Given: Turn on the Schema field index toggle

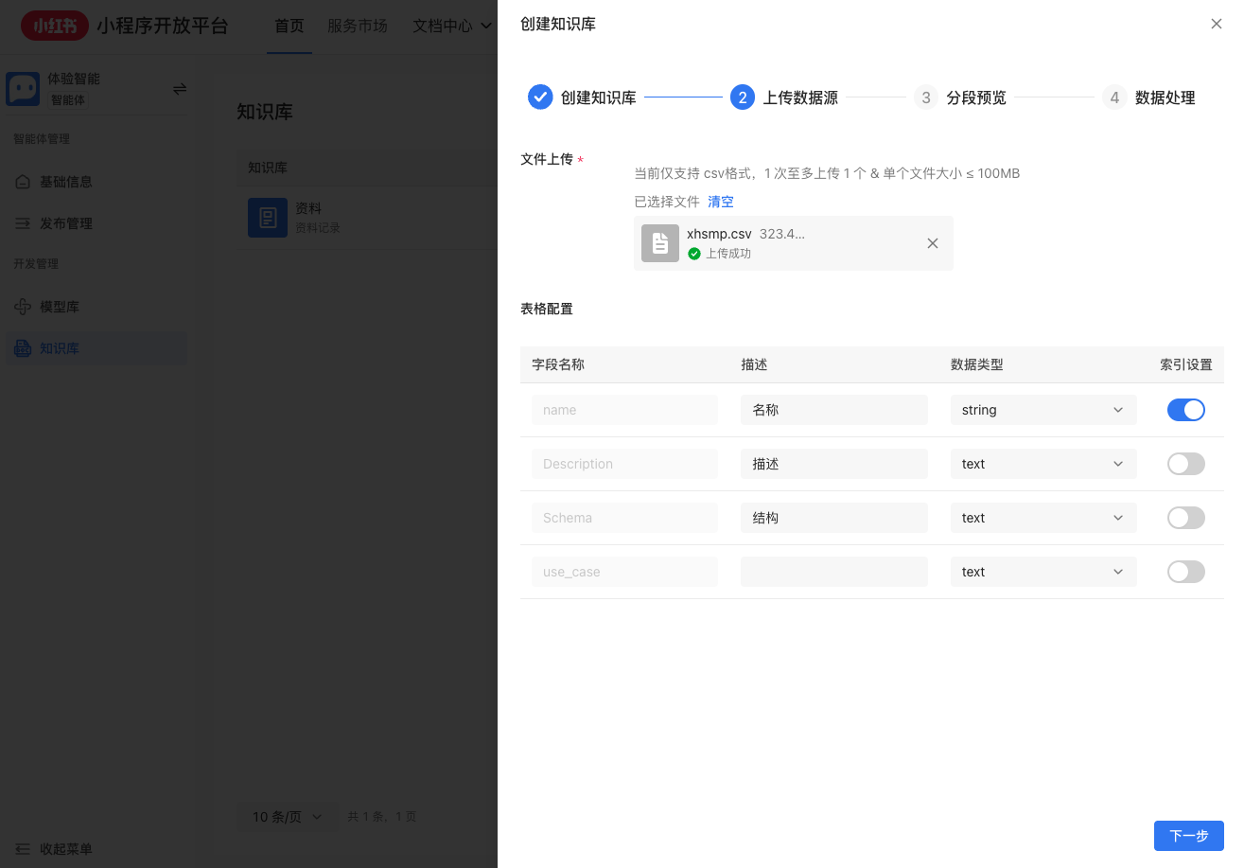Looking at the screenshot, I should (x=1186, y=518).
